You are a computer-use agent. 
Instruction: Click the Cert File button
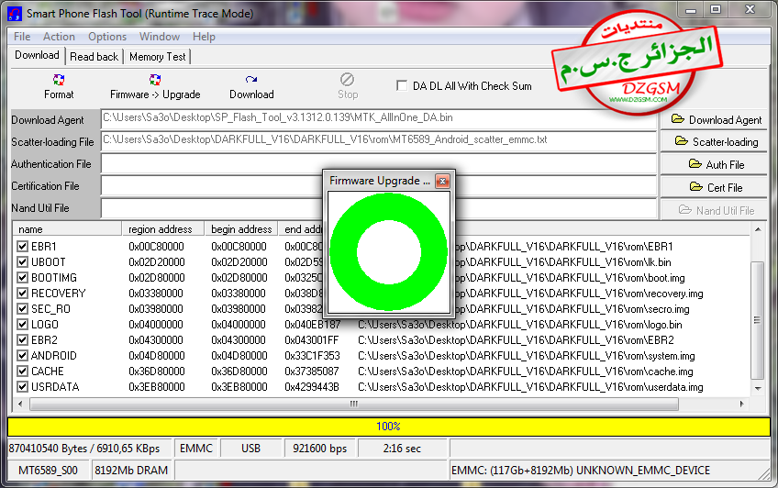[x=714, y=187]
